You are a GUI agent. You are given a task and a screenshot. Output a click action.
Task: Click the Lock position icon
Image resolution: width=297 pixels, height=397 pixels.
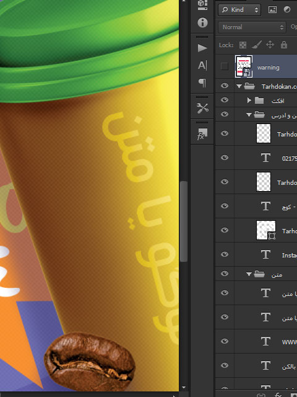[270, 45]
